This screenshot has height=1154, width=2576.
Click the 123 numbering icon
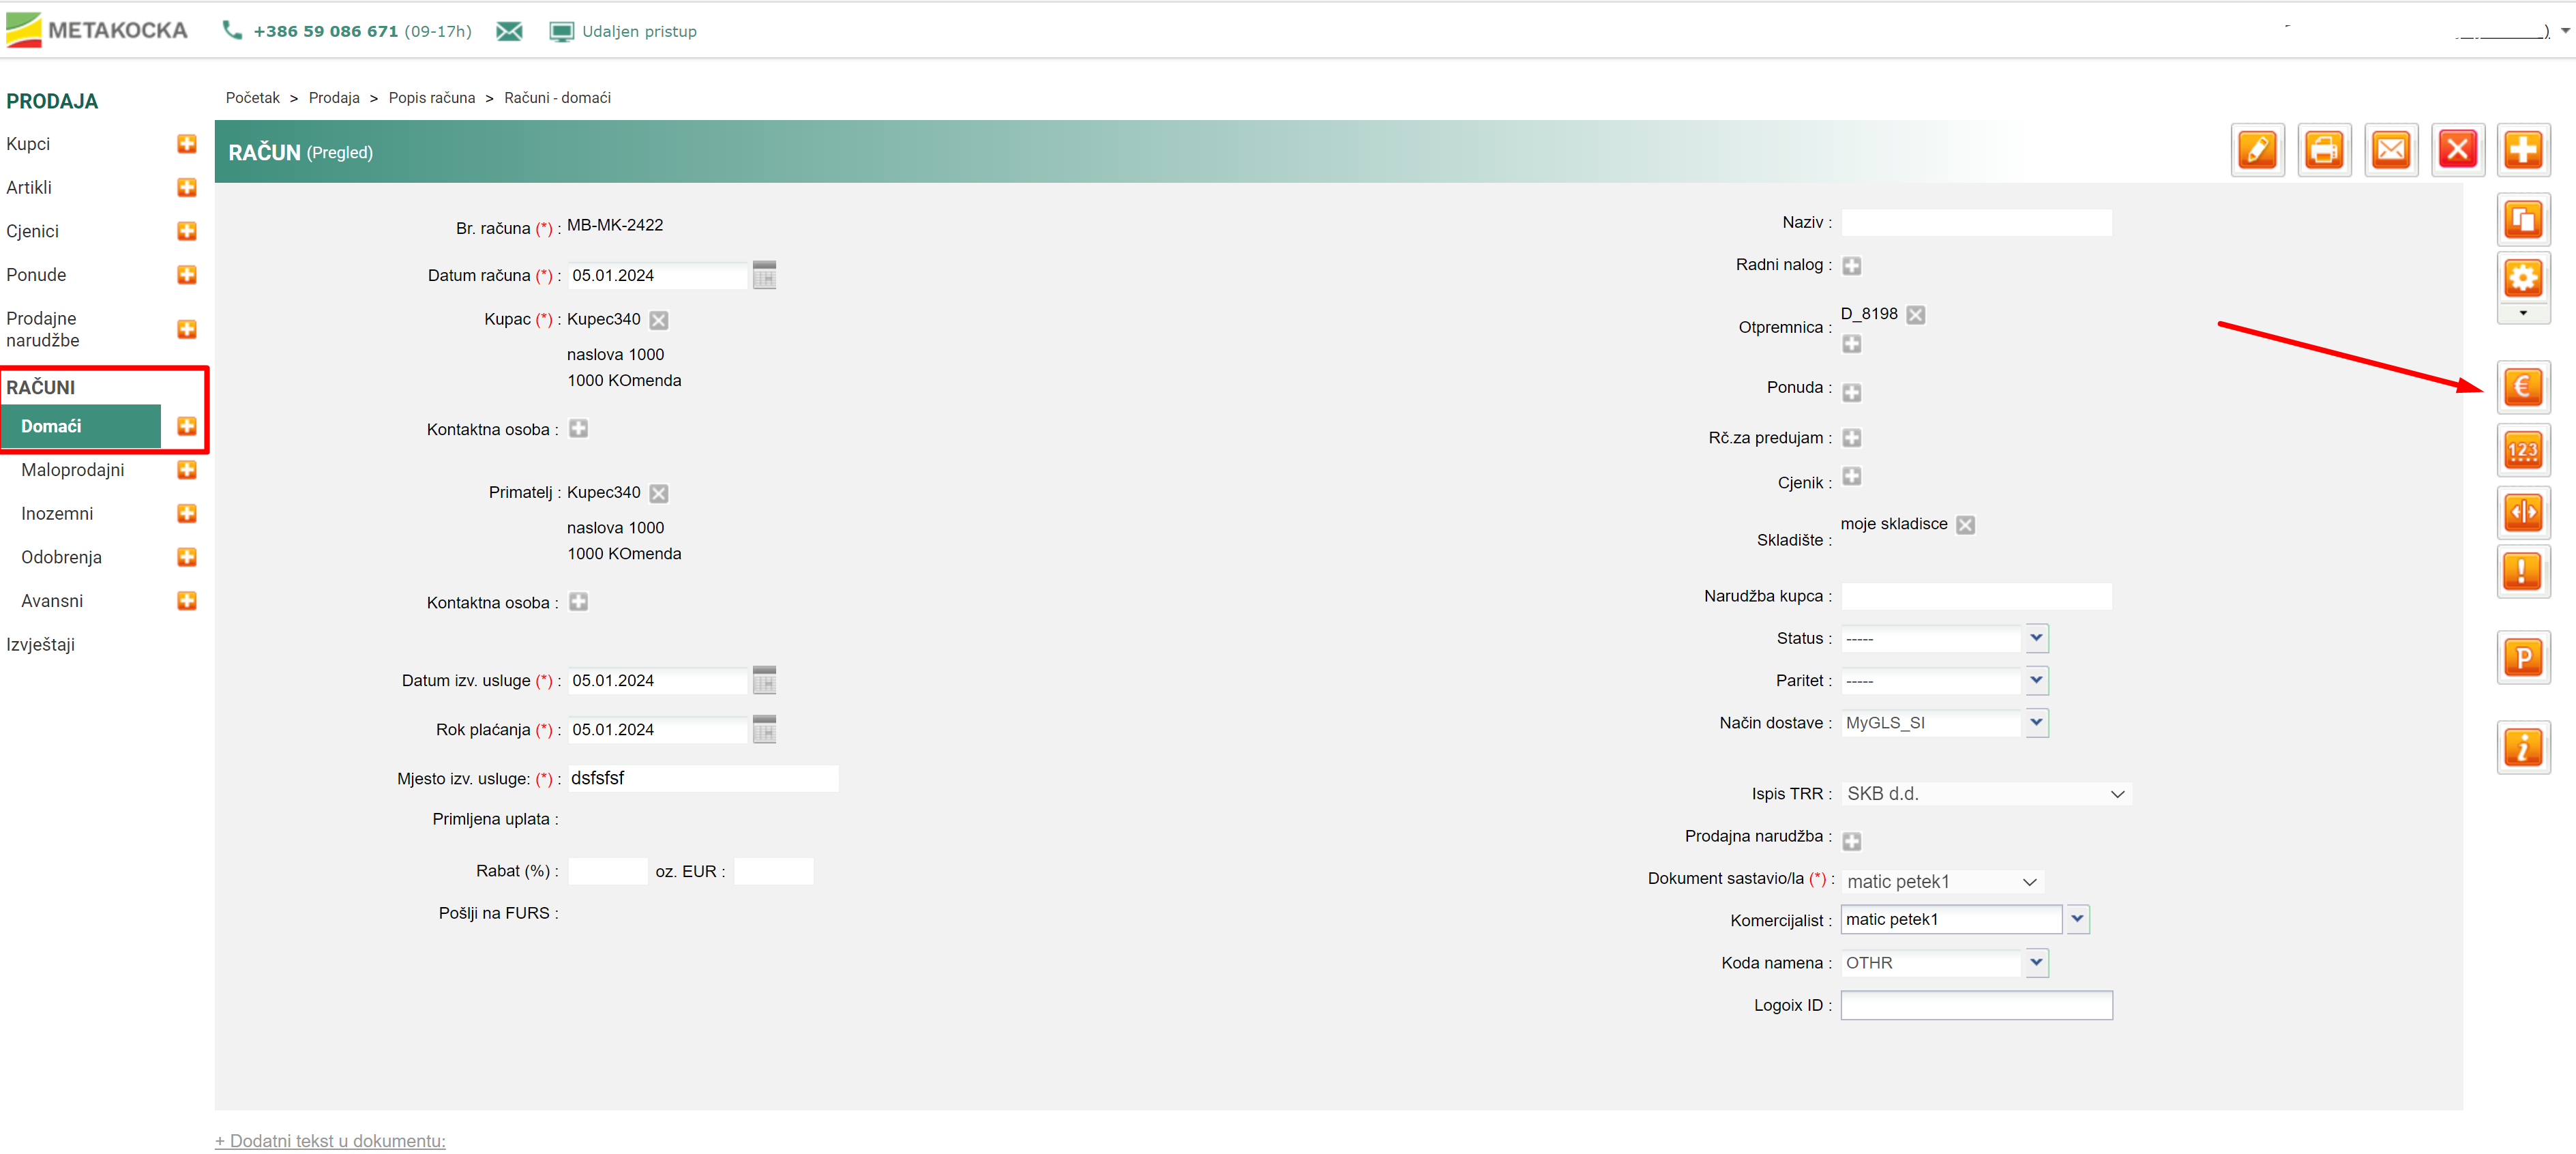click(x=2522, y=450)
